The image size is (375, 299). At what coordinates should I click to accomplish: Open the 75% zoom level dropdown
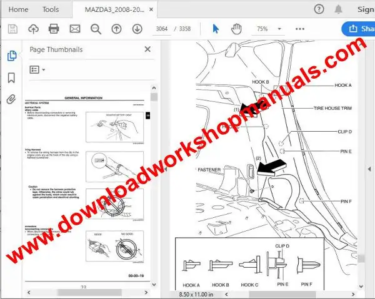[x=279, y=29]
